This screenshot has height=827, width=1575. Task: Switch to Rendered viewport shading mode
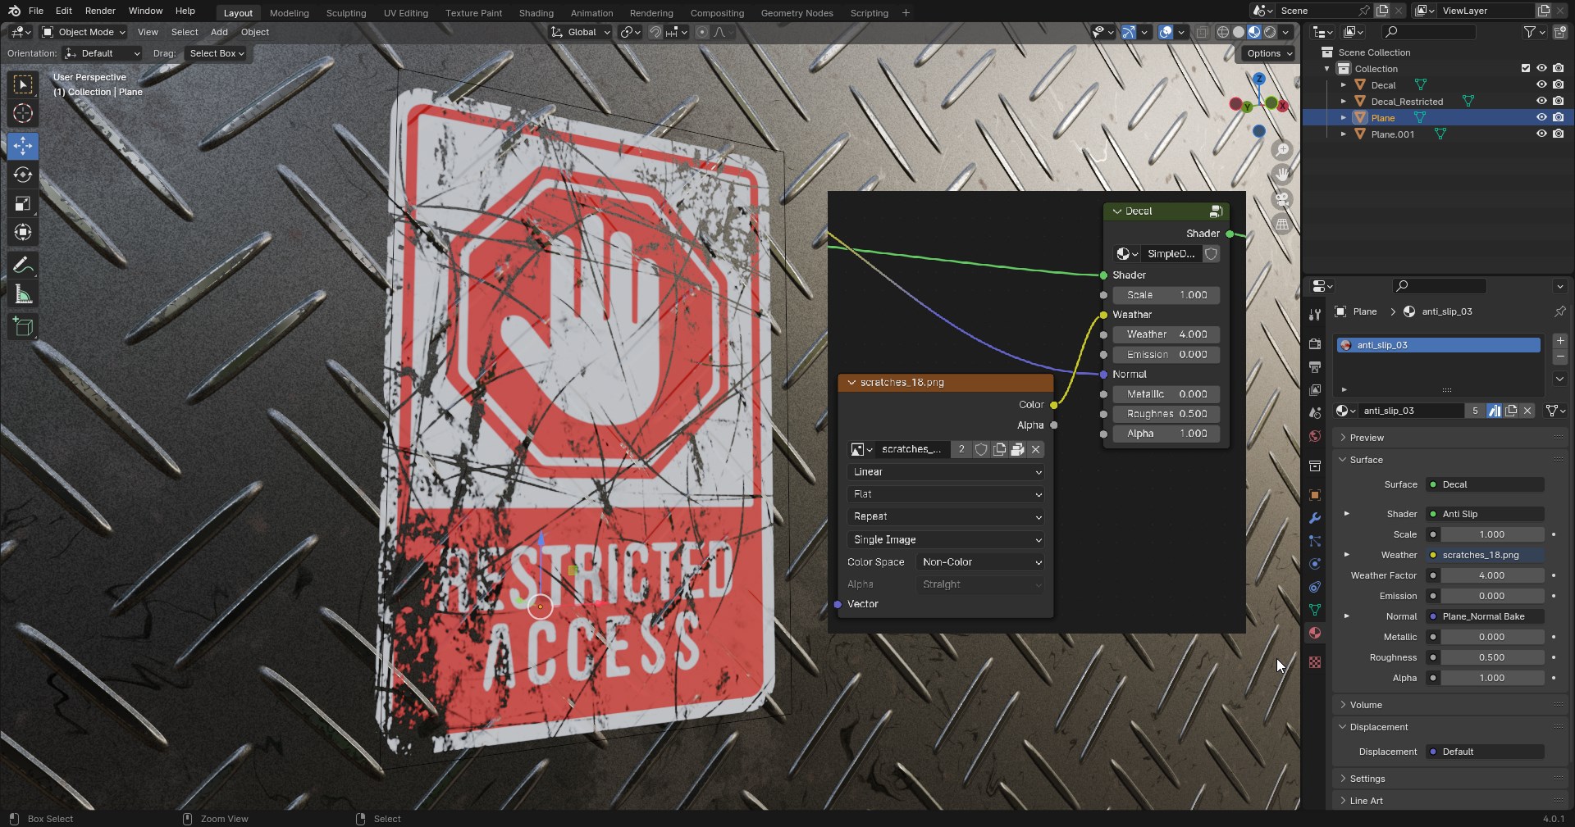pyautogui.click(x=1270, y=32)
